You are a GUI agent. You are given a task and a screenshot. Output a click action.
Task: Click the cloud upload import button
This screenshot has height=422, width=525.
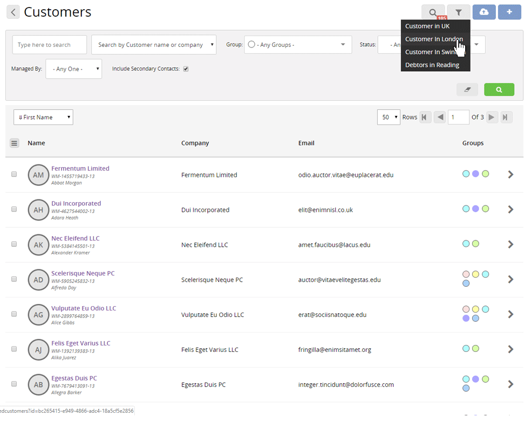click(484, 12)
